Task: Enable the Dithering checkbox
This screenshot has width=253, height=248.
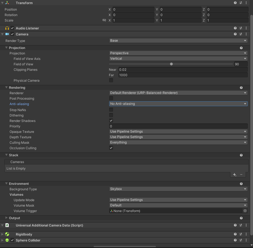Action: pyautogui.click(x=111, y=115)
